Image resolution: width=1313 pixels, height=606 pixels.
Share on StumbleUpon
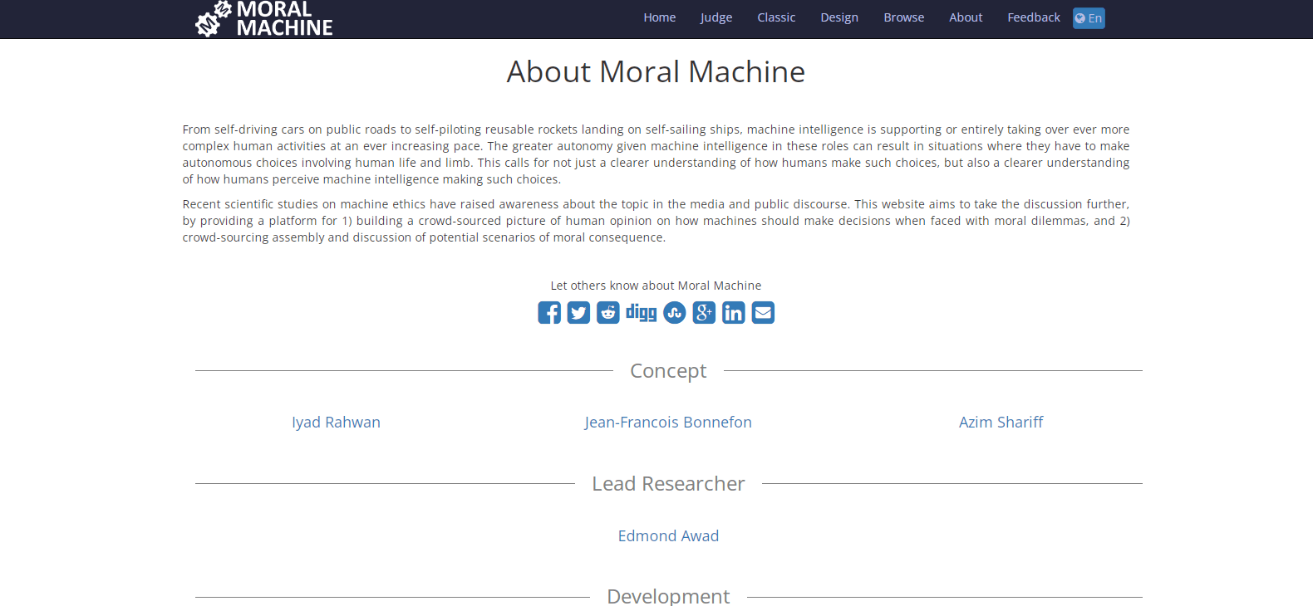675,313
